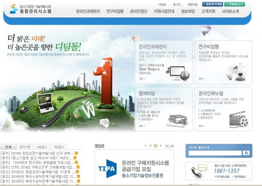Click the monitor and globe icon in 온라인과제관리 card

[x=178, y=74]
